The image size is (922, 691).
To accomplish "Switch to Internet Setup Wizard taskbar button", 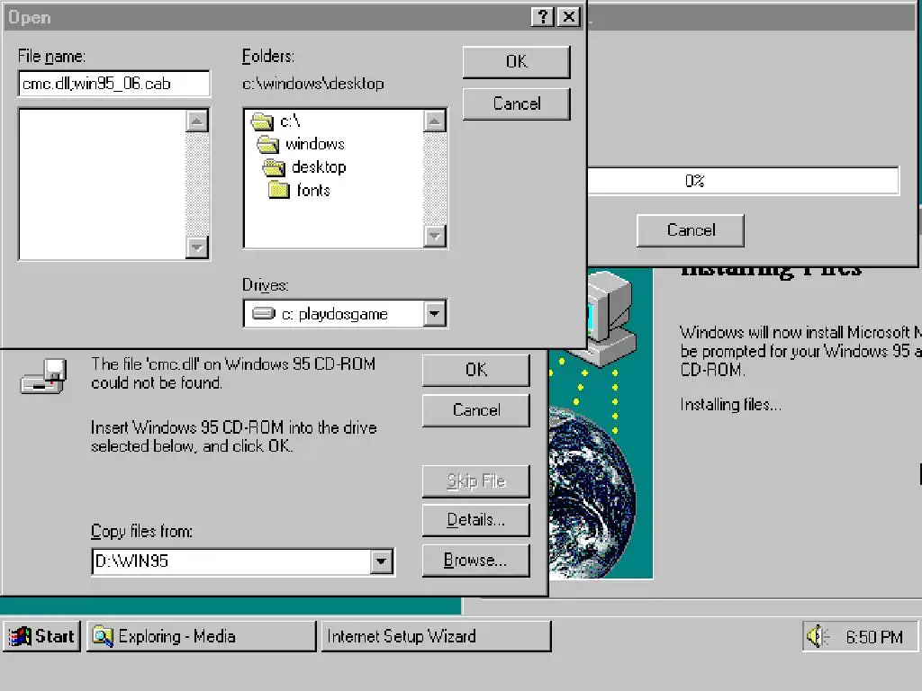I will pos(436,636).
